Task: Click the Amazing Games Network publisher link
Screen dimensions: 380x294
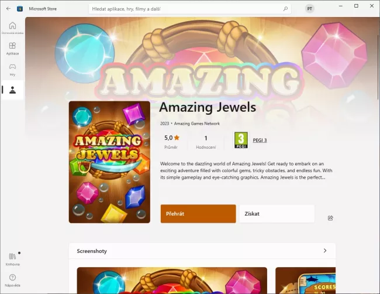Action: [197, 124]
